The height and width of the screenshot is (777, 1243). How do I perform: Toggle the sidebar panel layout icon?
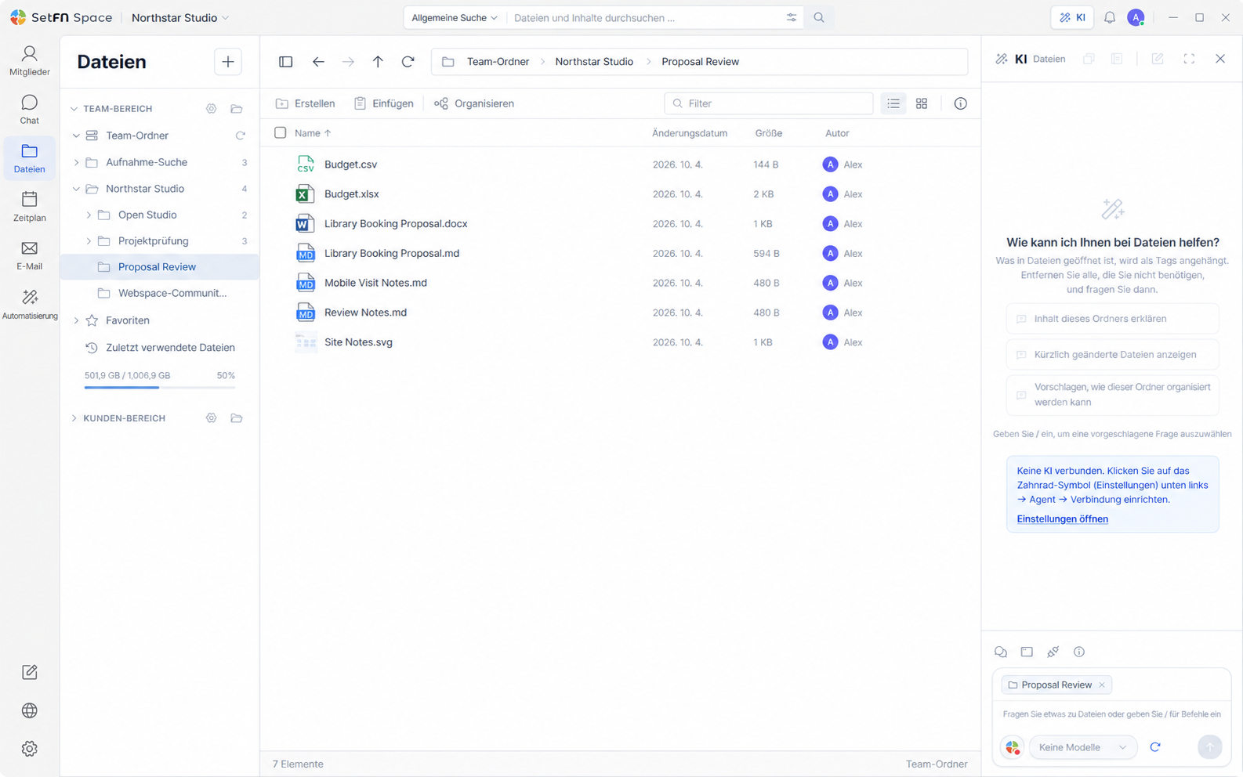click(285, 62)
